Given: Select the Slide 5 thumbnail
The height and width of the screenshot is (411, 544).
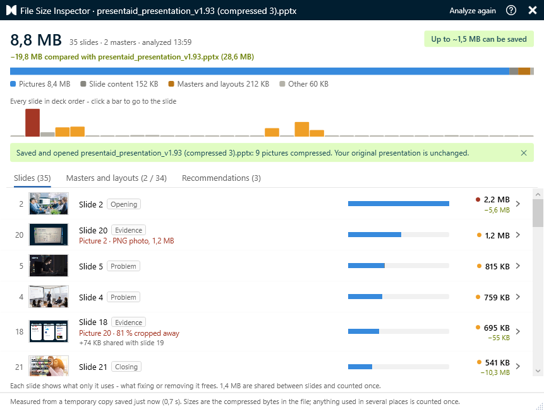Looking at the screenshot, I should pos(49,266).
